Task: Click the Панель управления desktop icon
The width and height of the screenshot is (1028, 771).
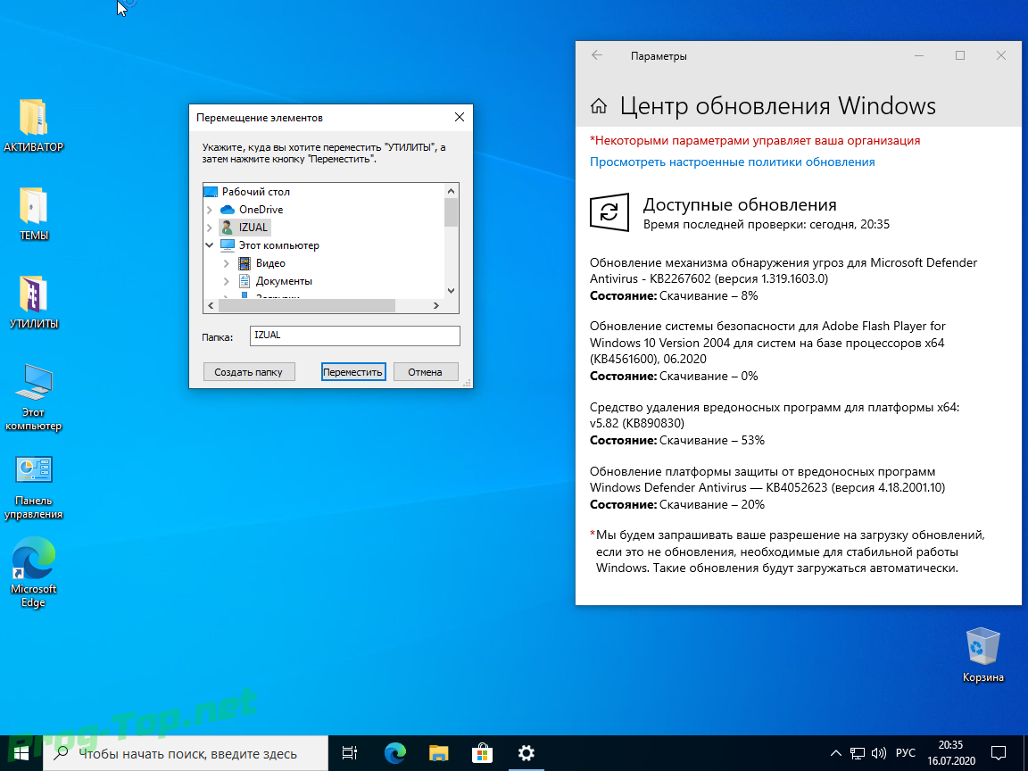Action: tap(33, 471)
